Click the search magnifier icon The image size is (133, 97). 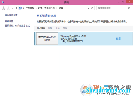coord(128,8)
